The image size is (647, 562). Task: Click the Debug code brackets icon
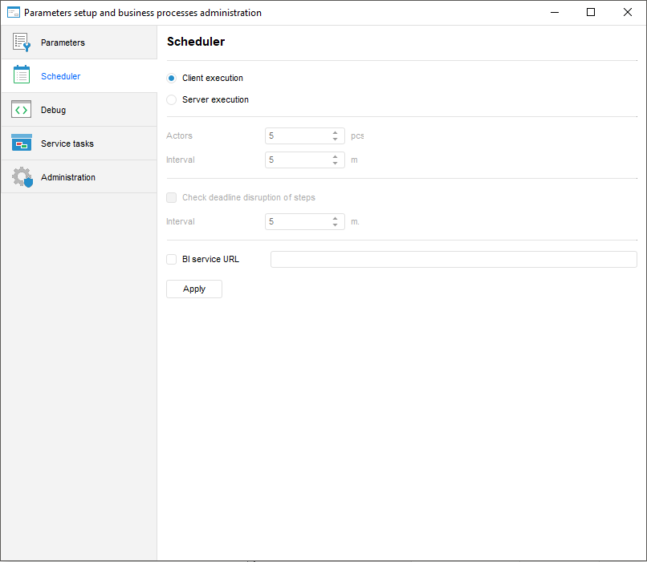(x=22, y=110)
